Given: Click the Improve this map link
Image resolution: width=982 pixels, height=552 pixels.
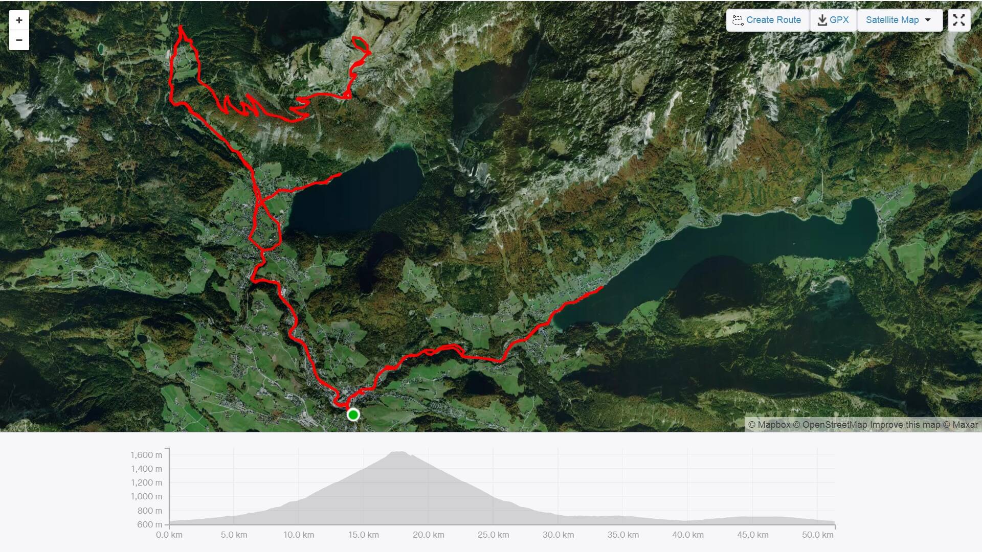Looking at the screenshot, I should pyautogui.click(x=905, y=425).
